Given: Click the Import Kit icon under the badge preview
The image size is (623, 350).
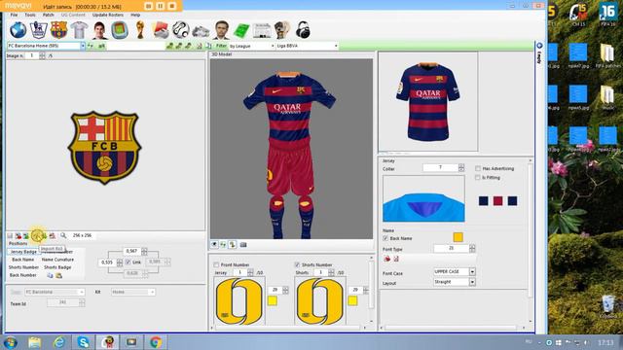Looking at the screenshot, I should [37, 235].
